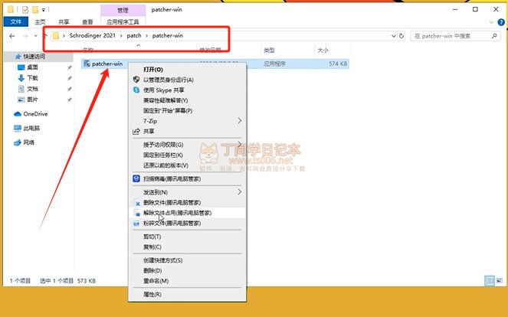This screenshot has height=317, width=508.
Task: Choose 兼容性疑难解答(Y) in context menu
Action: 187,100
